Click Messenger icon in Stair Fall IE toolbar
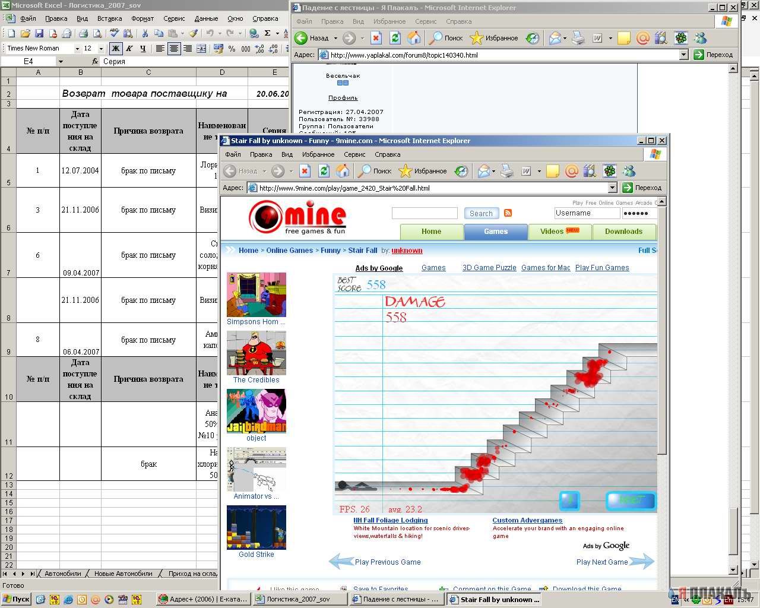Viewport: 760px width, 608px height. [x=629, y=171]
